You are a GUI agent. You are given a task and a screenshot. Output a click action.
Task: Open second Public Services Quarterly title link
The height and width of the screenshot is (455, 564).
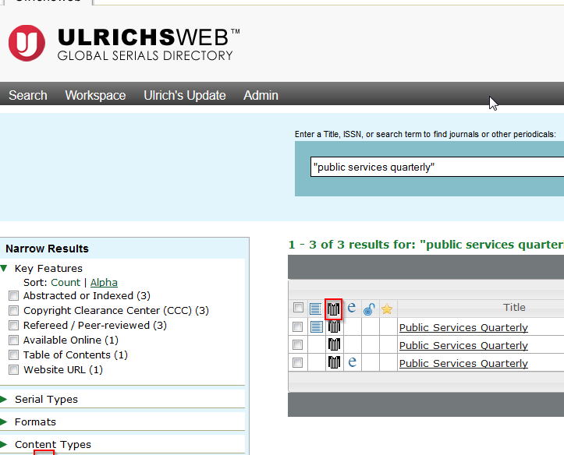(x=463, y=345)
